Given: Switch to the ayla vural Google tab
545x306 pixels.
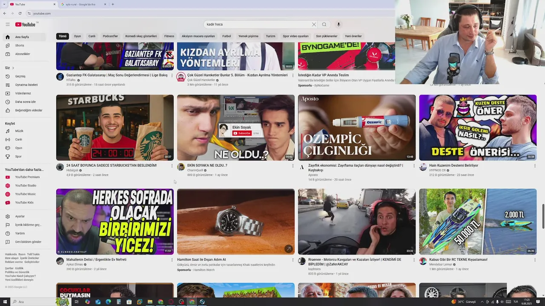Looking at the screenshot, I should click(83, 4).
